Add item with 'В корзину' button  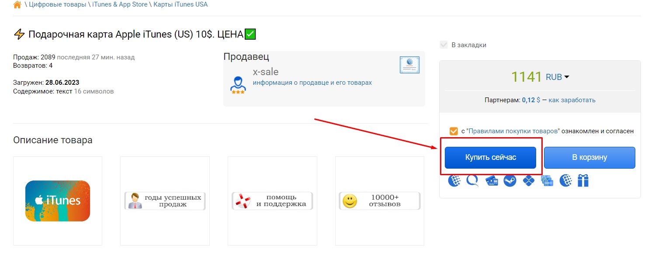point(589,157)
